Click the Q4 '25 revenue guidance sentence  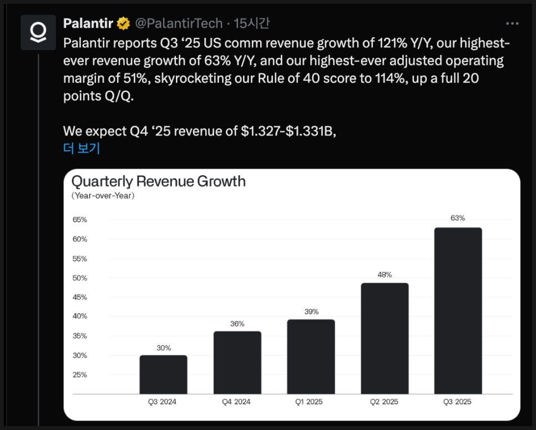click(200, 131)
